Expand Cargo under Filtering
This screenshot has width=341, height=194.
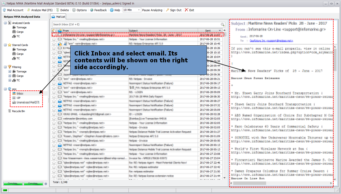(x=10, y=76)
